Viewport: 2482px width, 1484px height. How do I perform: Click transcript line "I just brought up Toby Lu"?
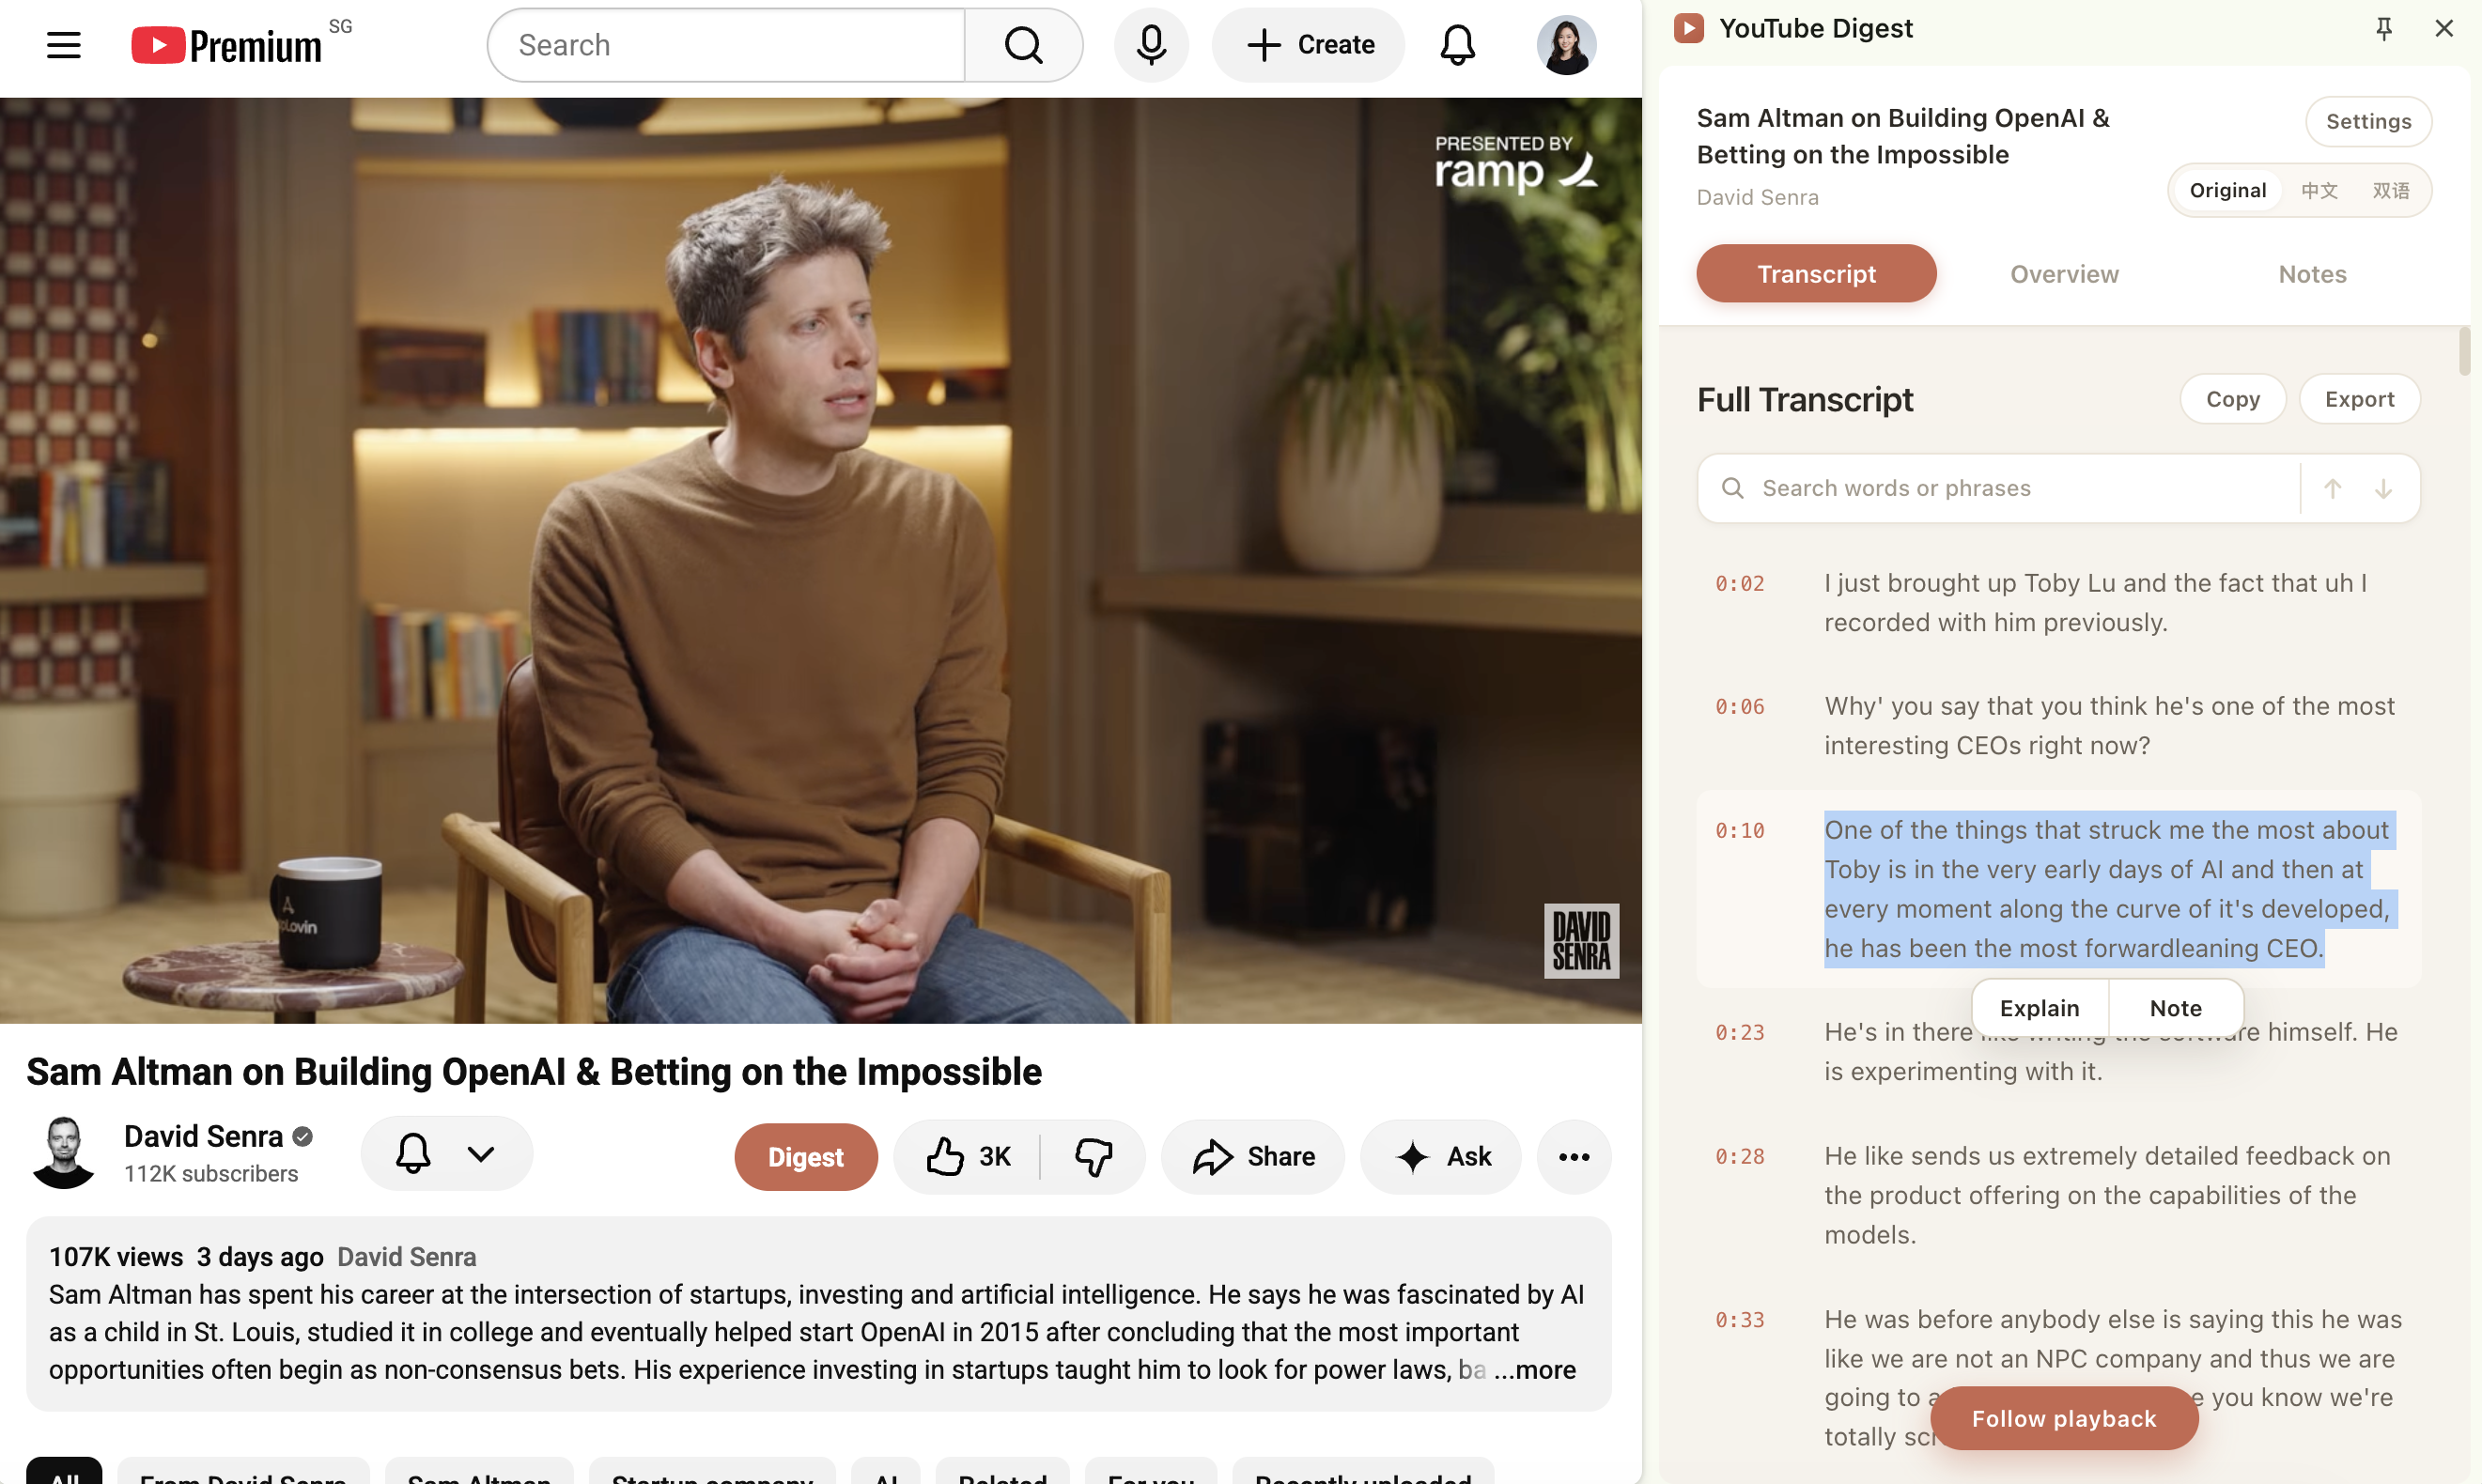pyautogui.click(x=2095, y=603)
